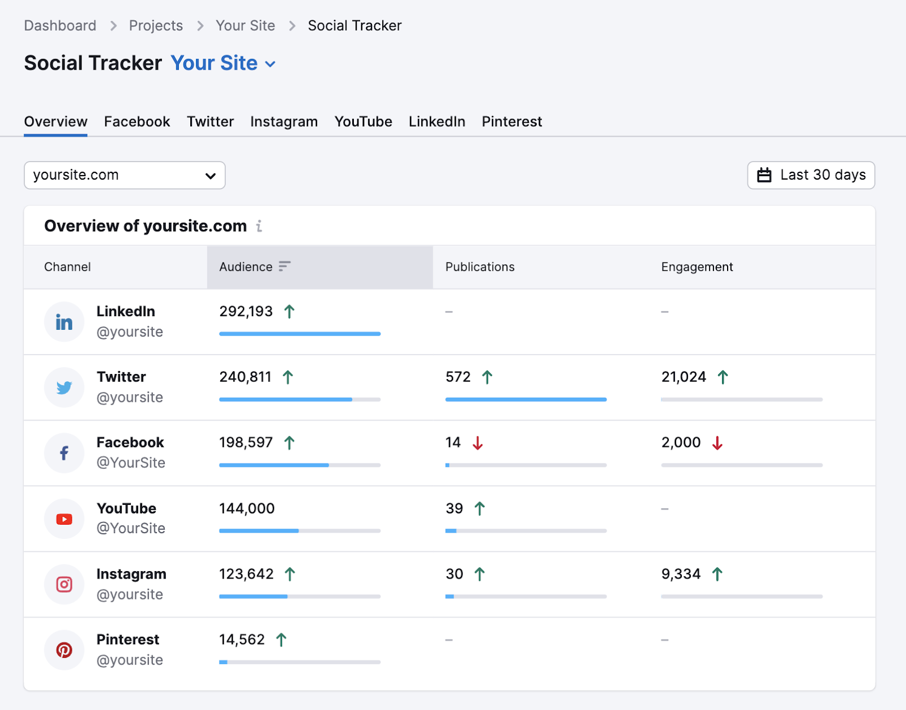Viewport: 906px width, 710px height.
Task: Click Instagram audience up arrow
Action: [290, 574]
